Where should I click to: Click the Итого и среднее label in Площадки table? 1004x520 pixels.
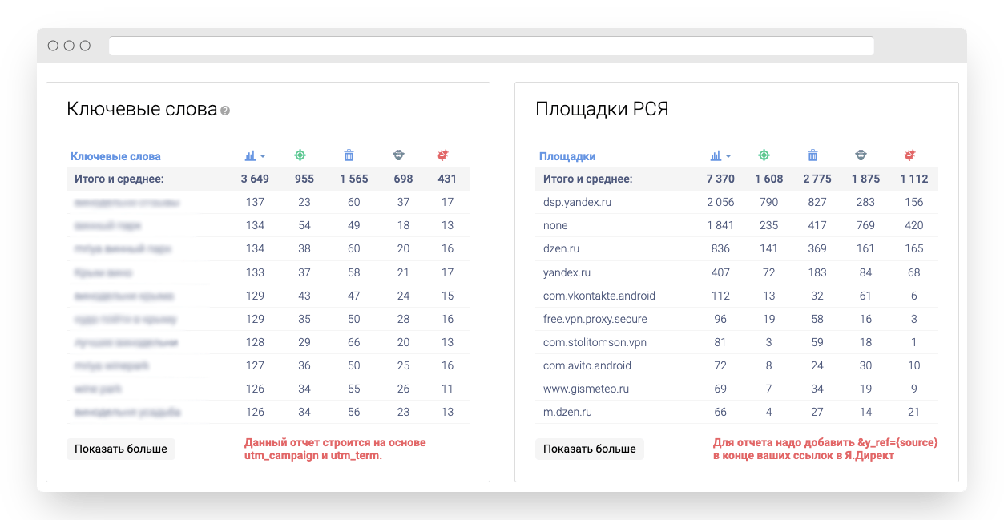click(x=587, y=179)
